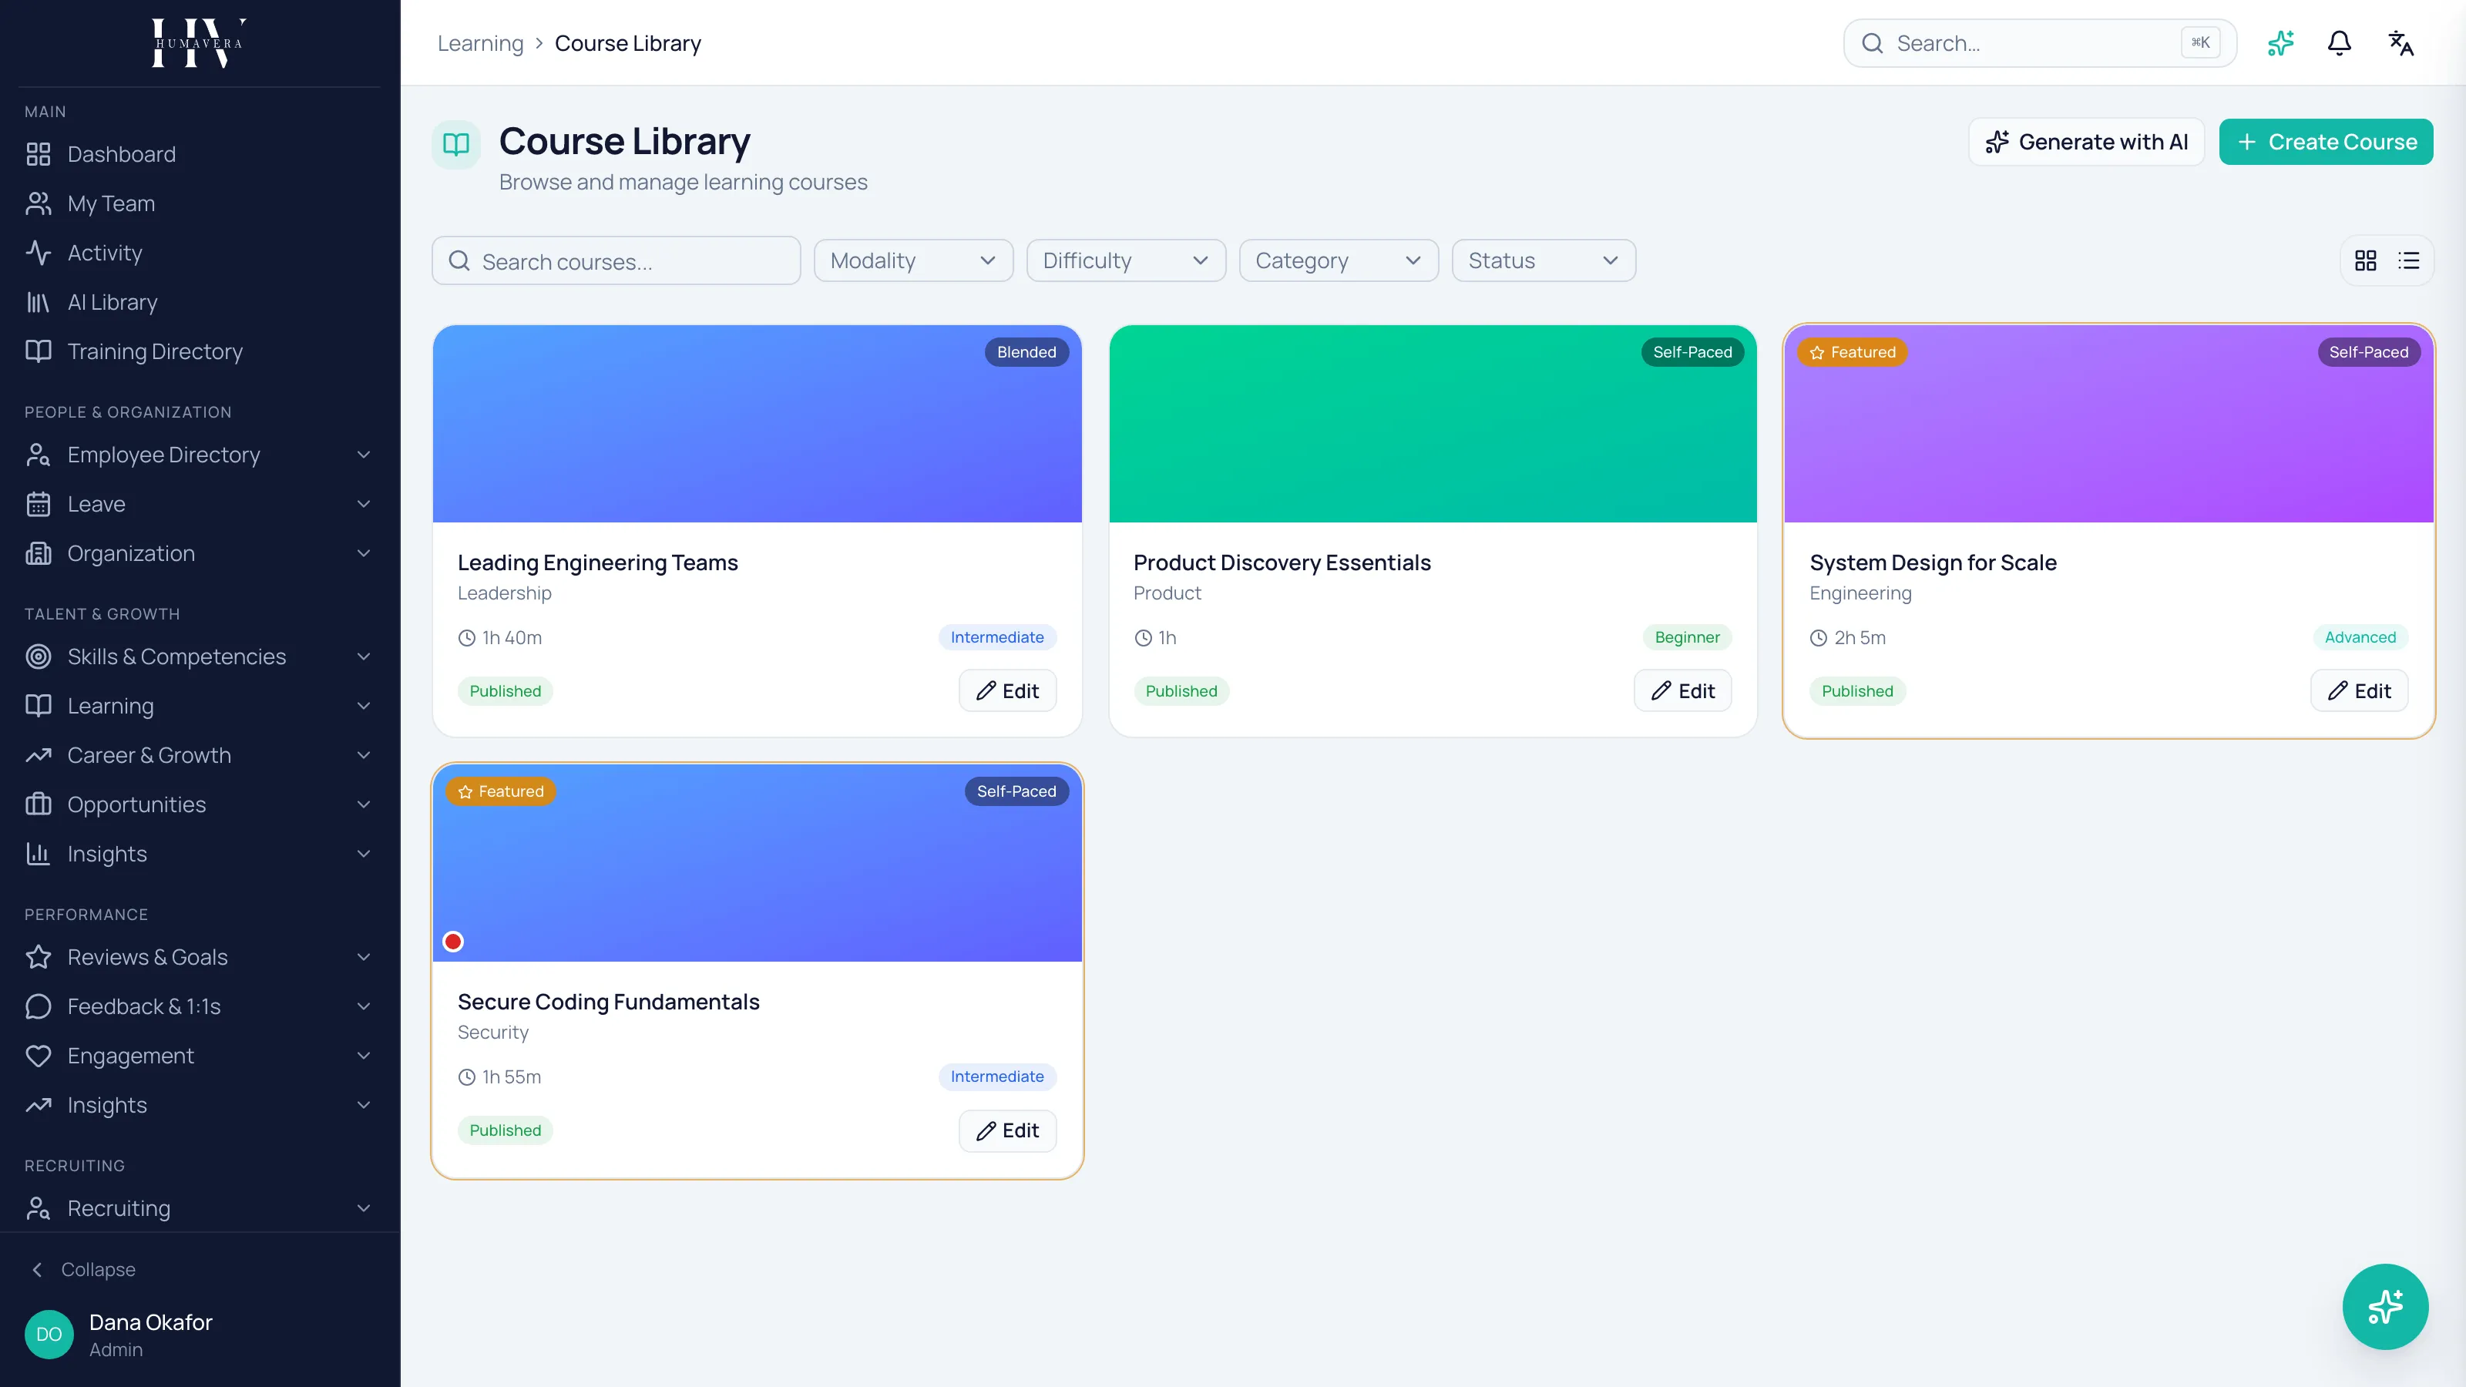Open Leading Engineering Teams course thumbnail
The width and height of the screenshot is (2466, 1387).
(756, 424)
